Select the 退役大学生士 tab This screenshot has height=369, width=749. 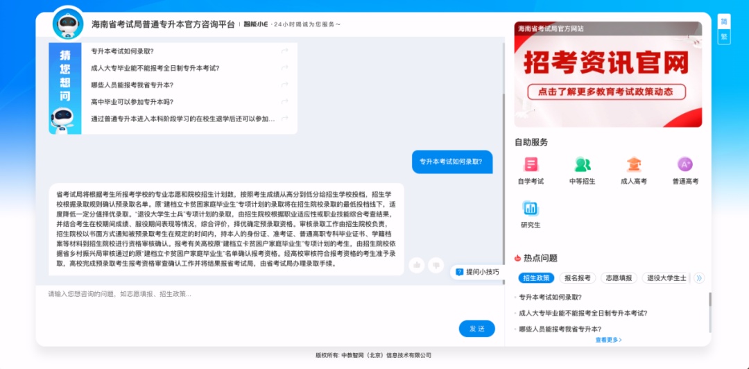coord(666,277)
